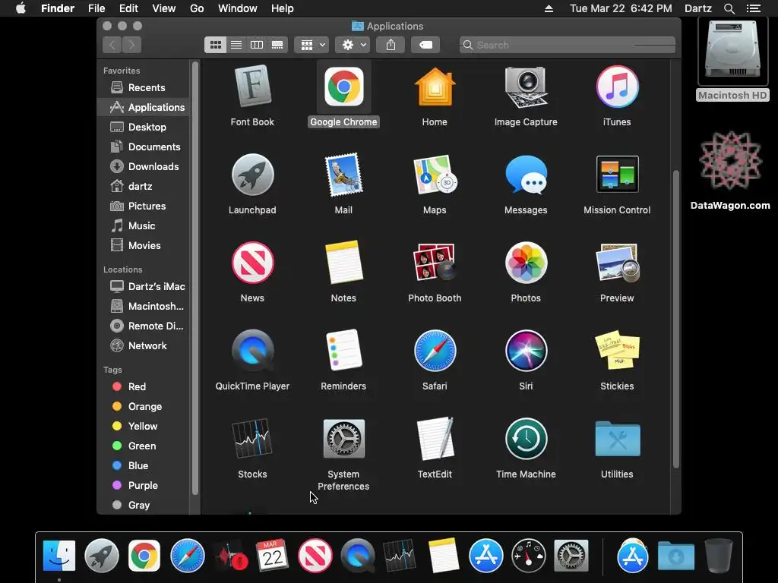This screenshot has width=778, height=583.
Task: Switch to gallery view
Action: 277,45
